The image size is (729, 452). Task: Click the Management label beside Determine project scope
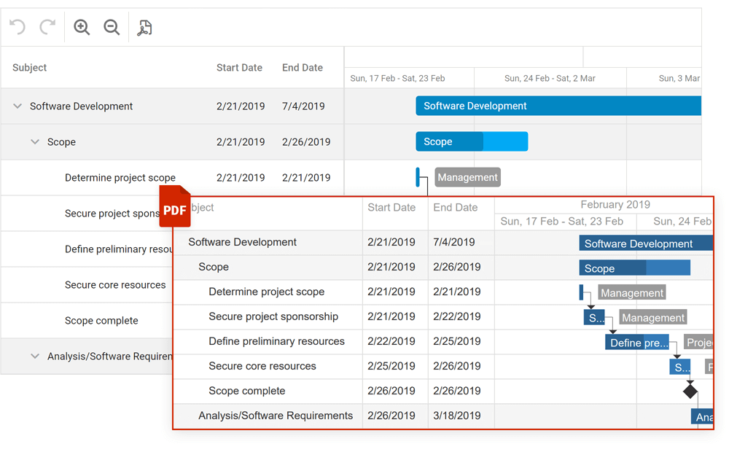click(x=467, y=177)
